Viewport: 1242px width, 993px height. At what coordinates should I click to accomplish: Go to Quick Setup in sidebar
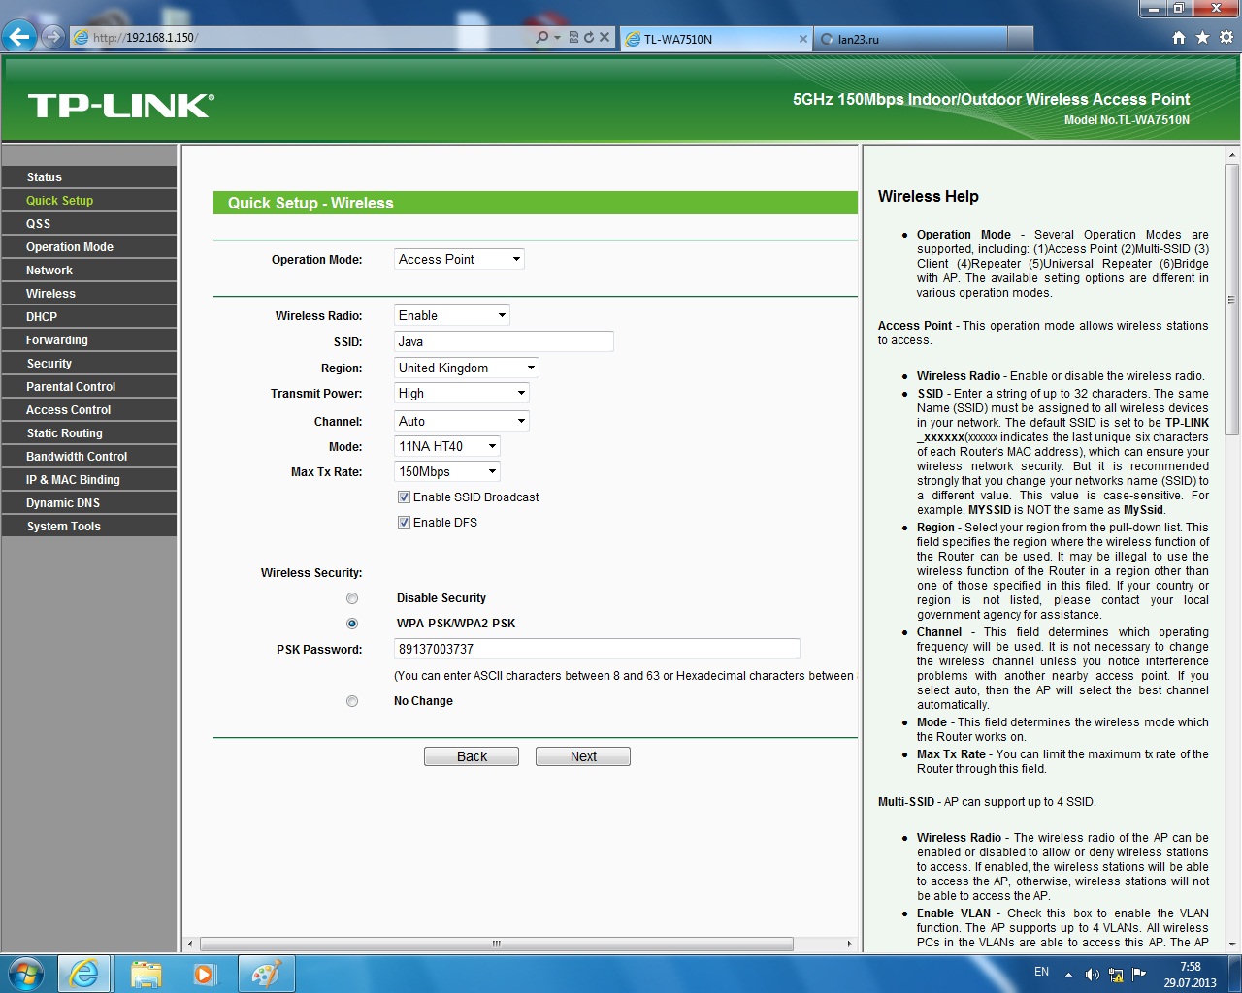click(89, 201)
